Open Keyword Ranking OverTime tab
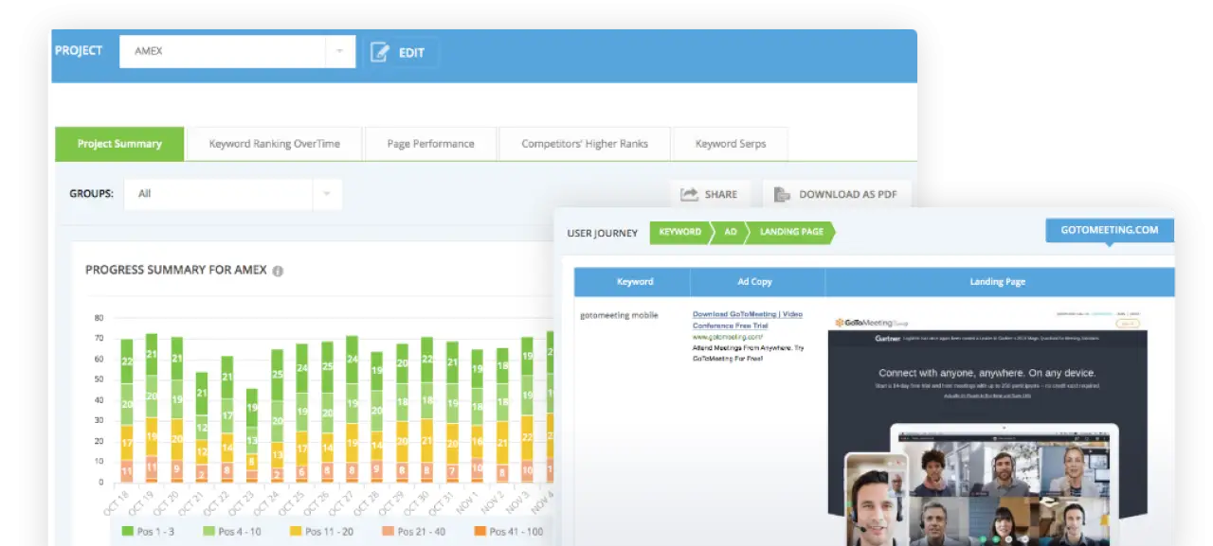This screenshot has width=1213, height=546. tap(274, 144)
